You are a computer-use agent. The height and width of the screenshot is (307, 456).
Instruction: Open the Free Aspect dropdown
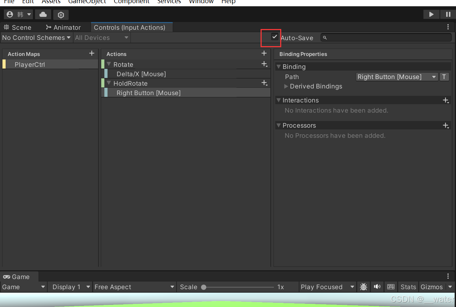click(134, 287)
